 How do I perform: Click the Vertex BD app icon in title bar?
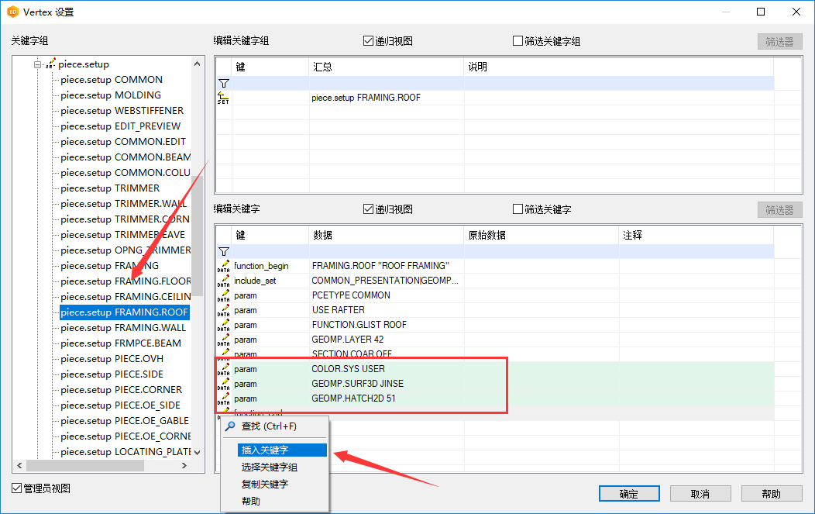(x=12, y=12)
